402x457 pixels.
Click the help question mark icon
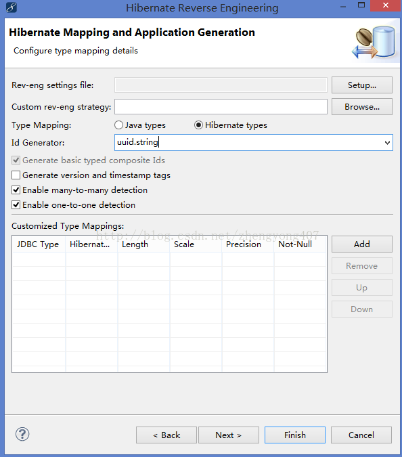tap(22, 434)
